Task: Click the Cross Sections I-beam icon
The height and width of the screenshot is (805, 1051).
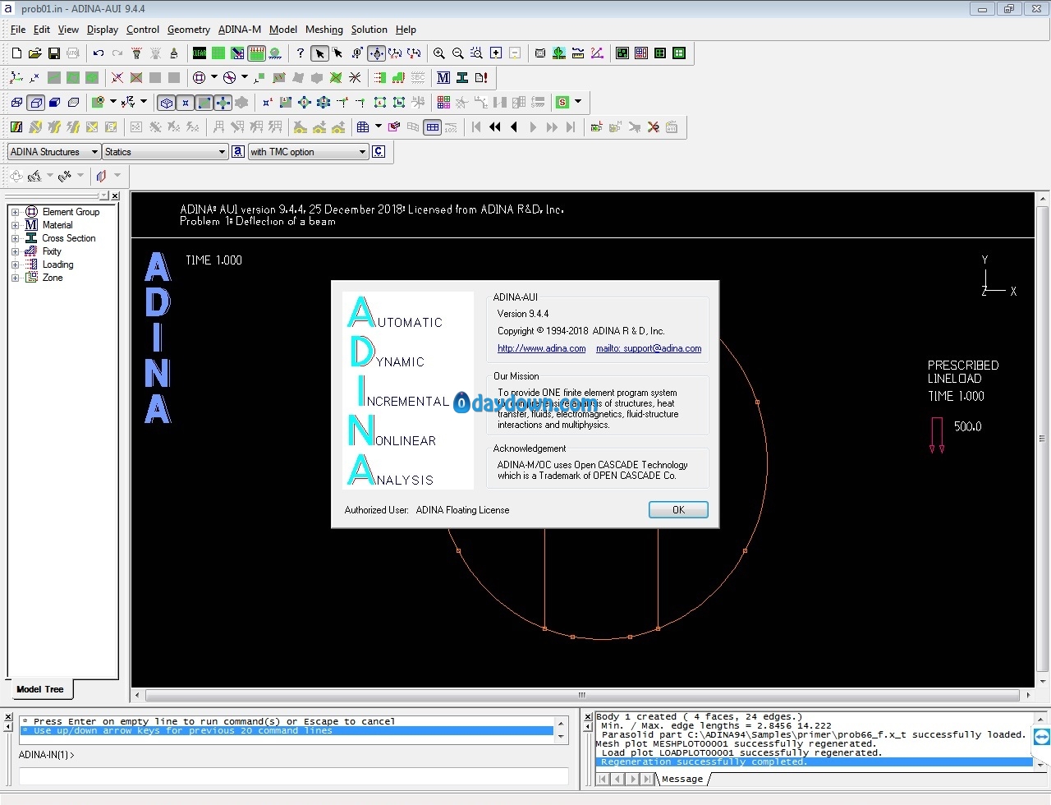Action: (x=462, y=78)
